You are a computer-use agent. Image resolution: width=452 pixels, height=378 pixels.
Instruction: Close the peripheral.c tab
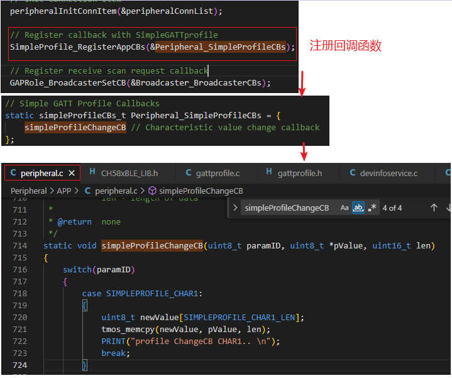tap(72, 173)
